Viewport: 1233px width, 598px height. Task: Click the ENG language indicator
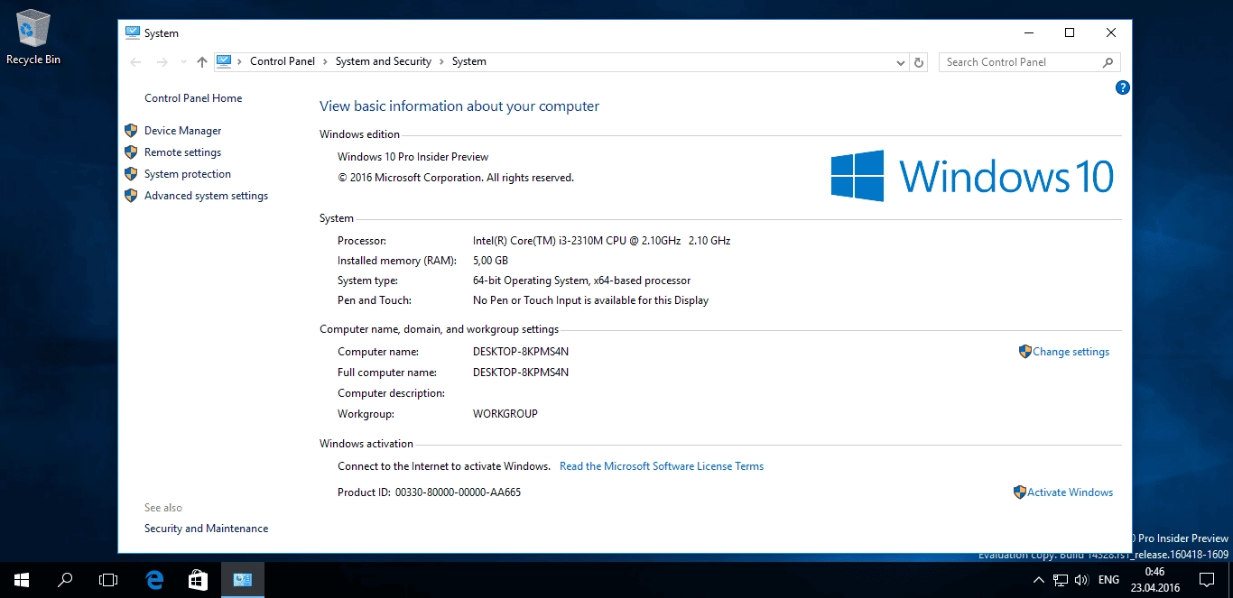point(1109,580)
